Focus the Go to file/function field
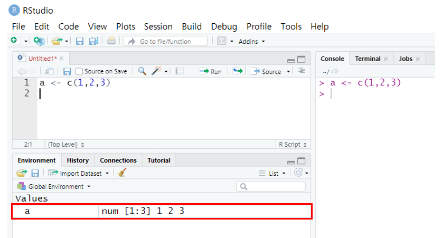Image resolution: width=442 pixels, height=238 pixels. [x=165, y=41]
